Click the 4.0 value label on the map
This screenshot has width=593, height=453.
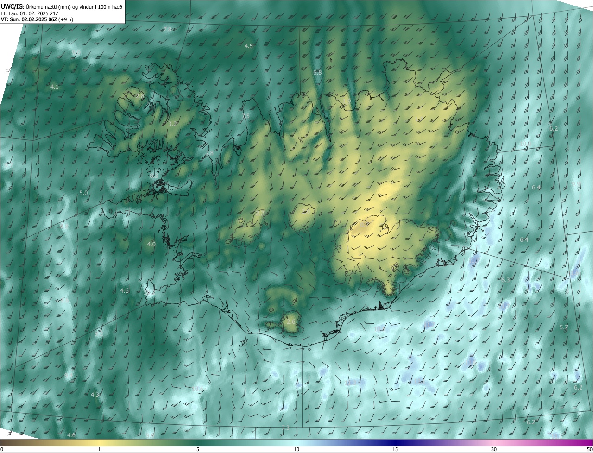click(151, 244)
